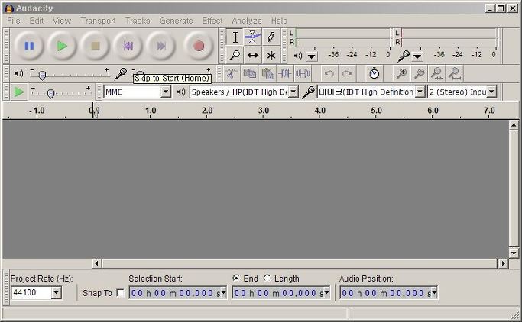Screen dimensions: 522x322
Task: Click the Stop transport button
Action: pos(96,46)
